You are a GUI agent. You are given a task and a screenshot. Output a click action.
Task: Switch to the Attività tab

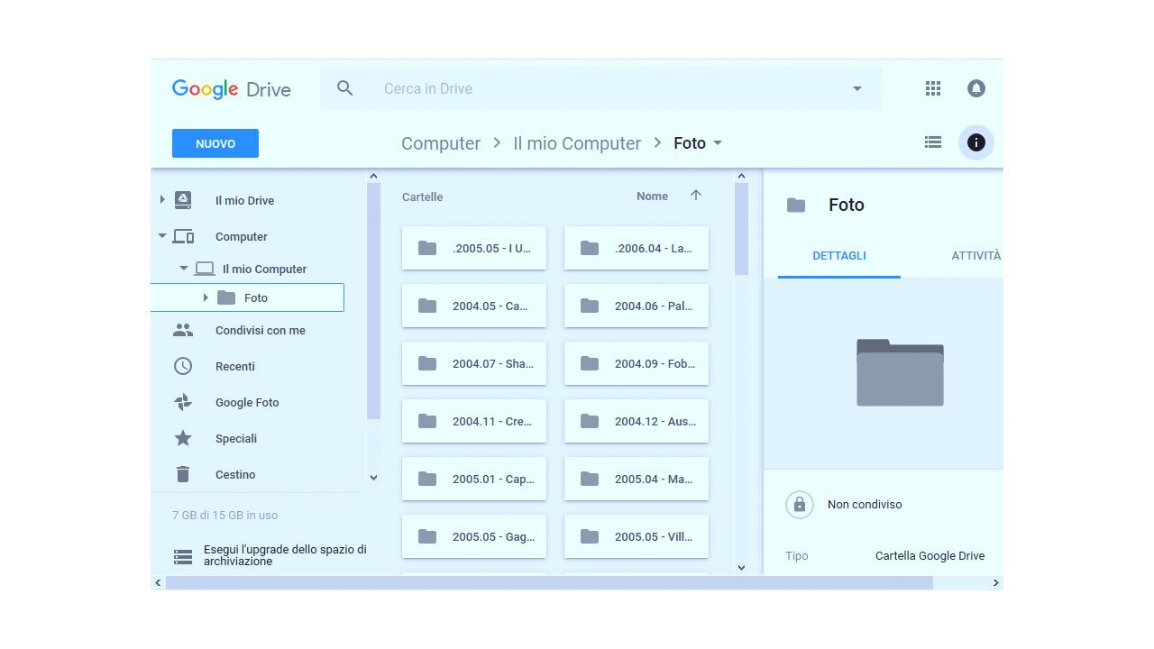coord(975,256)
